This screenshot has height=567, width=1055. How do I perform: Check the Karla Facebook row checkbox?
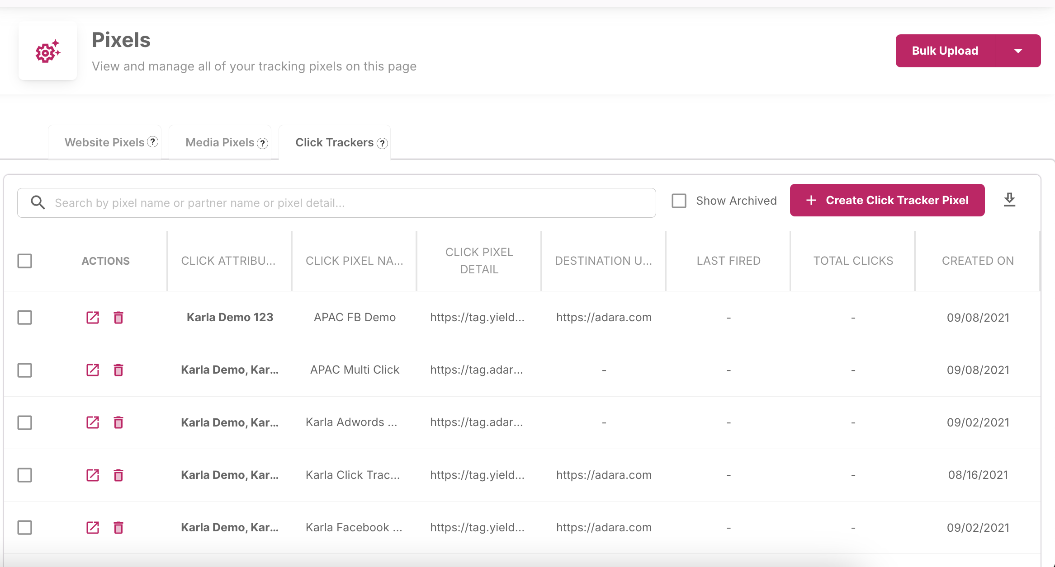25,527
